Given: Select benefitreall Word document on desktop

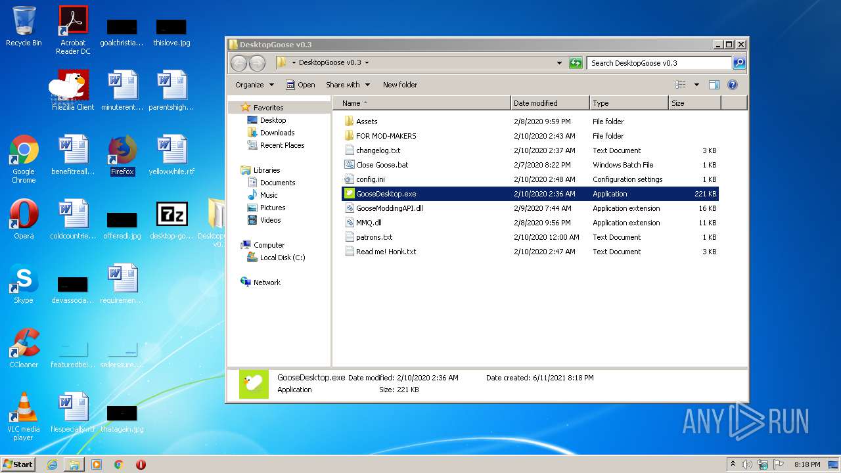Looking at the screenshot, I should point(73,156).
